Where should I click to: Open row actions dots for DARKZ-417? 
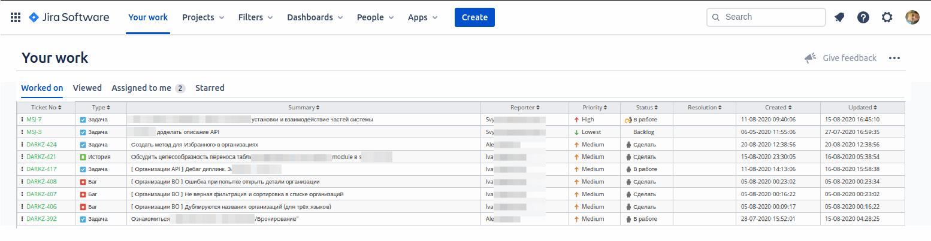click(22, 169)
